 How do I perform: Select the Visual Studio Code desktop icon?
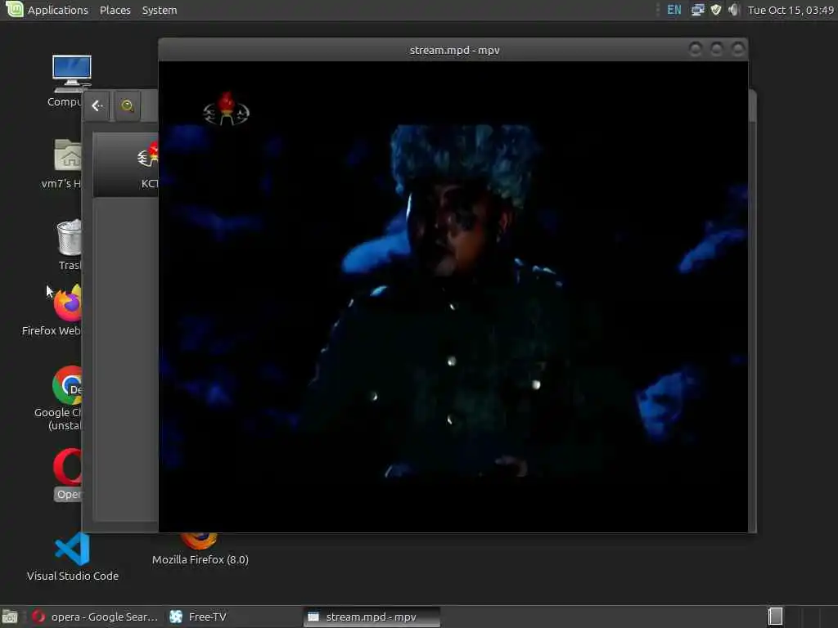tap(73, 556)
